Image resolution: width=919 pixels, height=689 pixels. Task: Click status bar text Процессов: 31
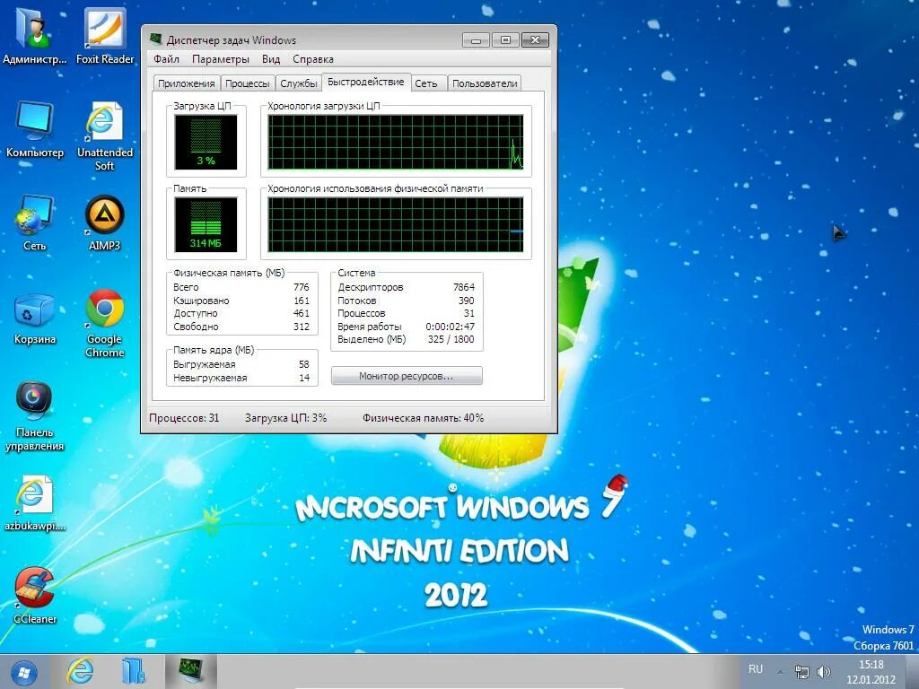[x=184, y=418]
